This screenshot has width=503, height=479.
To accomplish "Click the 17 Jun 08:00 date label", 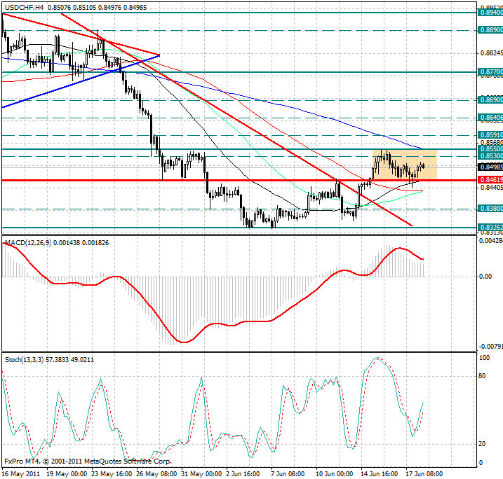I will point(424,474).
